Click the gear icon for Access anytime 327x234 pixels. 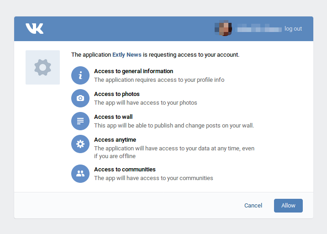pos(80,144)
